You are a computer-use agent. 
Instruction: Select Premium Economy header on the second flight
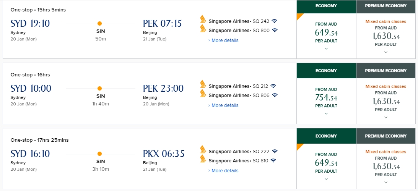(386, 71)
